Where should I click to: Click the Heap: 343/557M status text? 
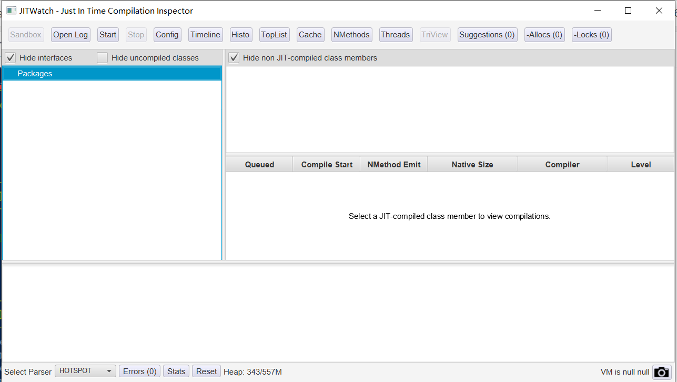pos(252,372)
